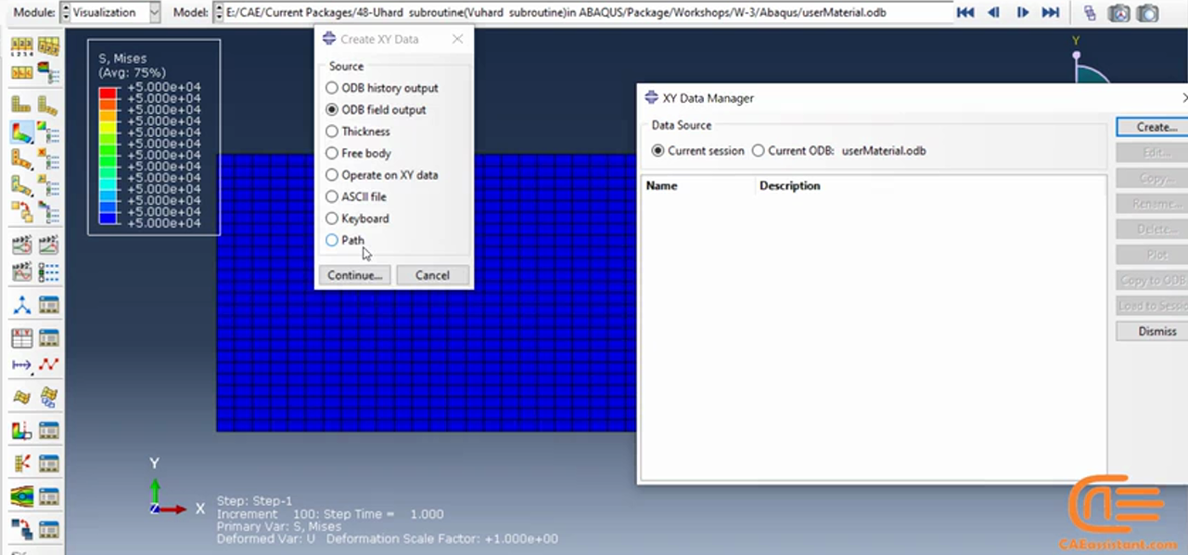Select Plot Material Orientations tool
The height and width of the screenshot is (555, 1188).
(21, 185)
